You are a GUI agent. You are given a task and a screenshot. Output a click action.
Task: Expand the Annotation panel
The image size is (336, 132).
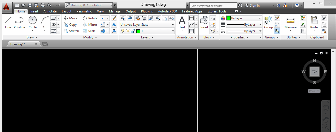[187, 37]
